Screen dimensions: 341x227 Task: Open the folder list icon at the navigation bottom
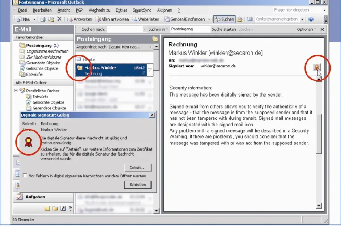point(55,209)
